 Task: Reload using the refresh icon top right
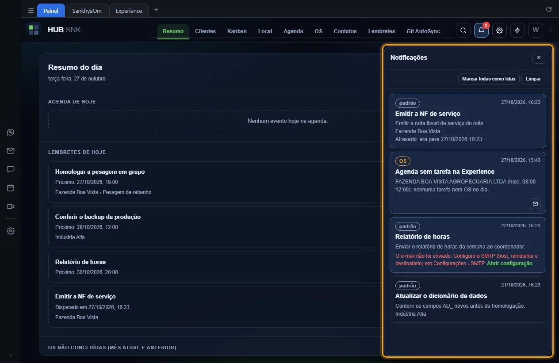point(549,9)
